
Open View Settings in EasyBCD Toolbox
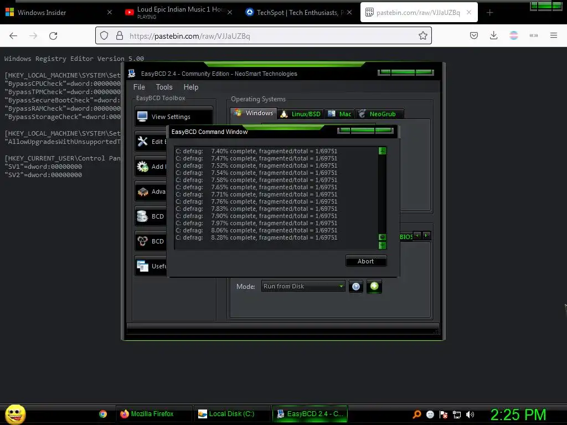[x=173, y=116]
